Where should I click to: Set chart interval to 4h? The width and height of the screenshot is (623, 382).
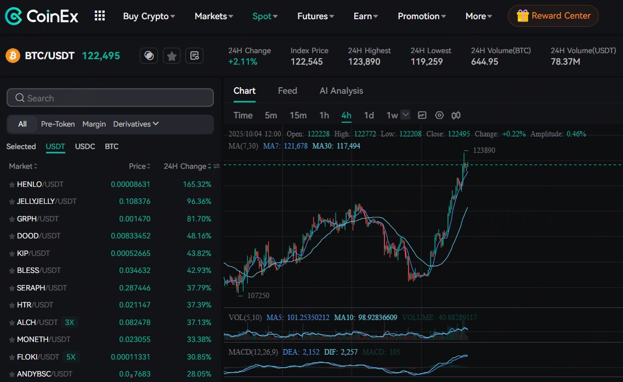(347, 115)
